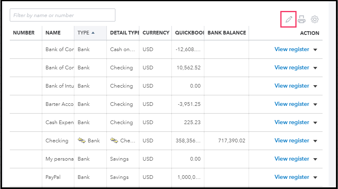Click the Currency column header
This screenshot has height=189, width=338.
pyautogui.click(x=156, y=33)
